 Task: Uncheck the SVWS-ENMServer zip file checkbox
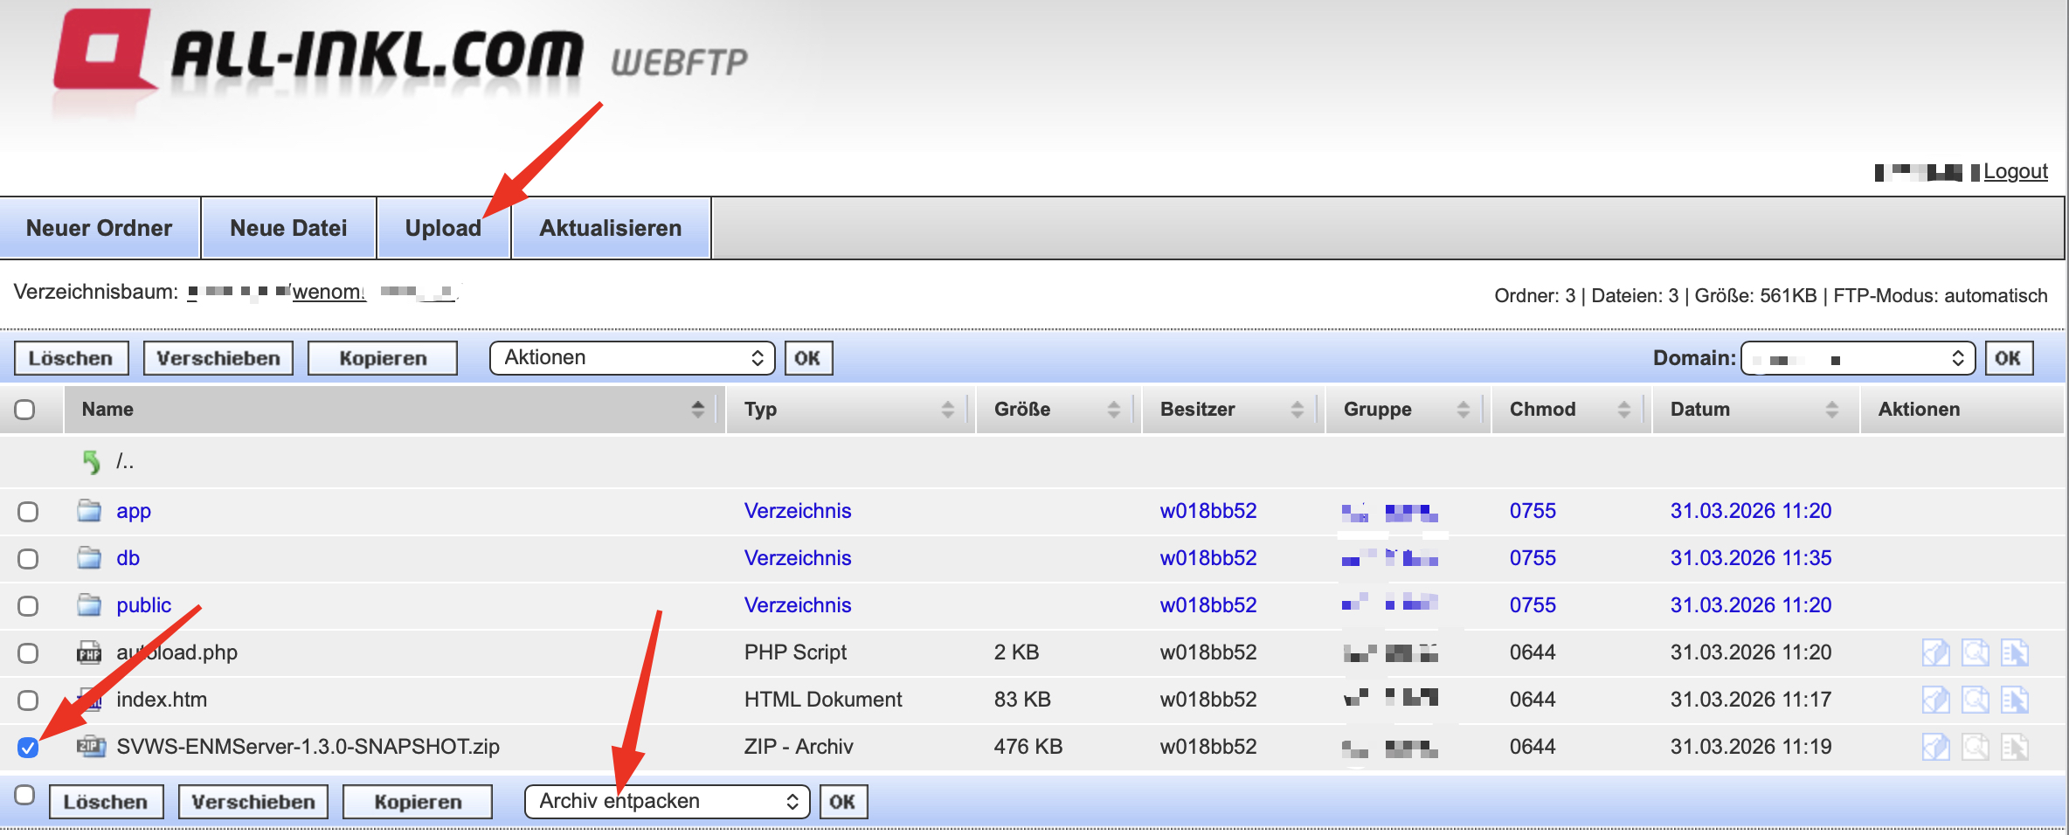pos(28,748)
